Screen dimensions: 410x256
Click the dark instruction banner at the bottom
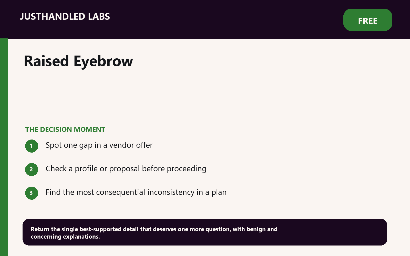(x=205, y=232)
